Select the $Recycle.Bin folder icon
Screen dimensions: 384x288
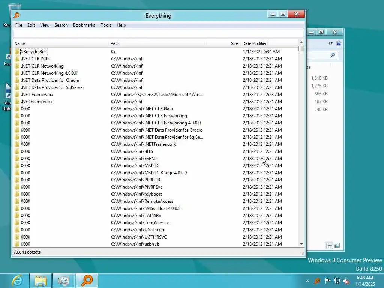(17, 52)
